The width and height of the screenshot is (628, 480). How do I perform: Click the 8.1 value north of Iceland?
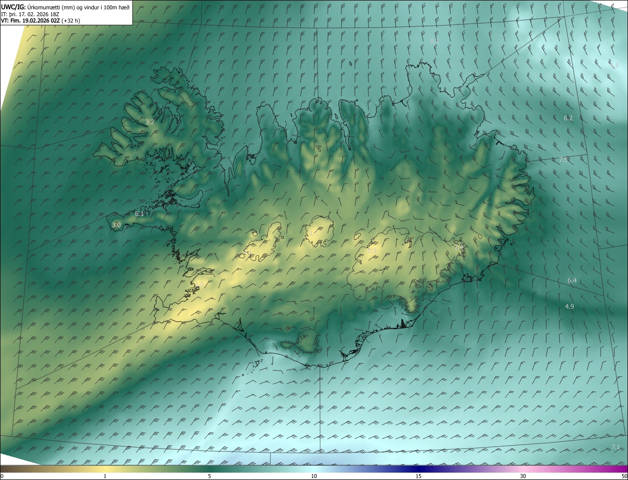[434, 41]
